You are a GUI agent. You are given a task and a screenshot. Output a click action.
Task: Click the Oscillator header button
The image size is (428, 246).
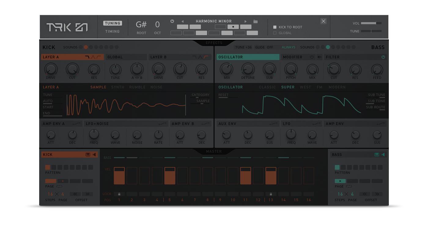click(x=248, y=57)
